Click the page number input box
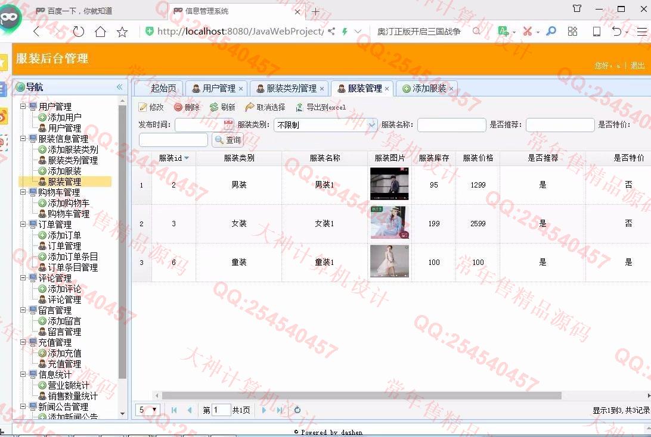Viewport: 651px width, 437px height. [x=221, y=410]
